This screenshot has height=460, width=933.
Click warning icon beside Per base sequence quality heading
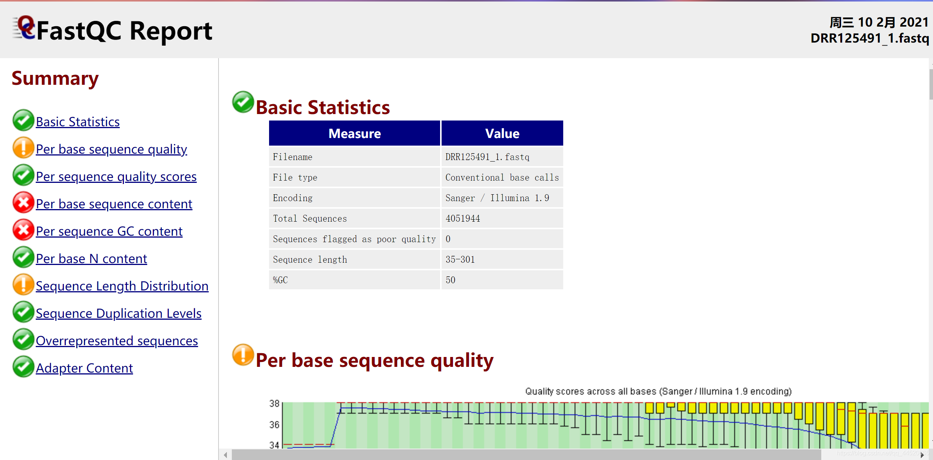coord(243,355)
